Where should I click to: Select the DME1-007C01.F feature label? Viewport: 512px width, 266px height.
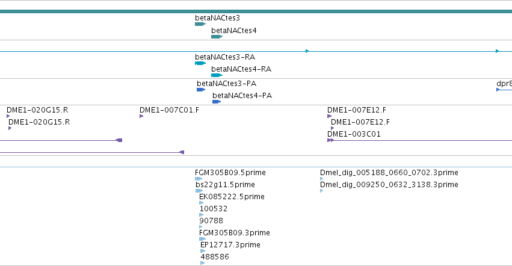pos(169,110)
